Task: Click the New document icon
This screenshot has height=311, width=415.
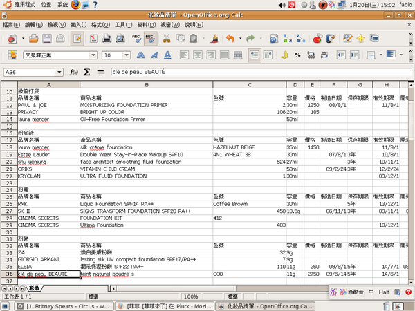Action: click(x=12, y=39)
